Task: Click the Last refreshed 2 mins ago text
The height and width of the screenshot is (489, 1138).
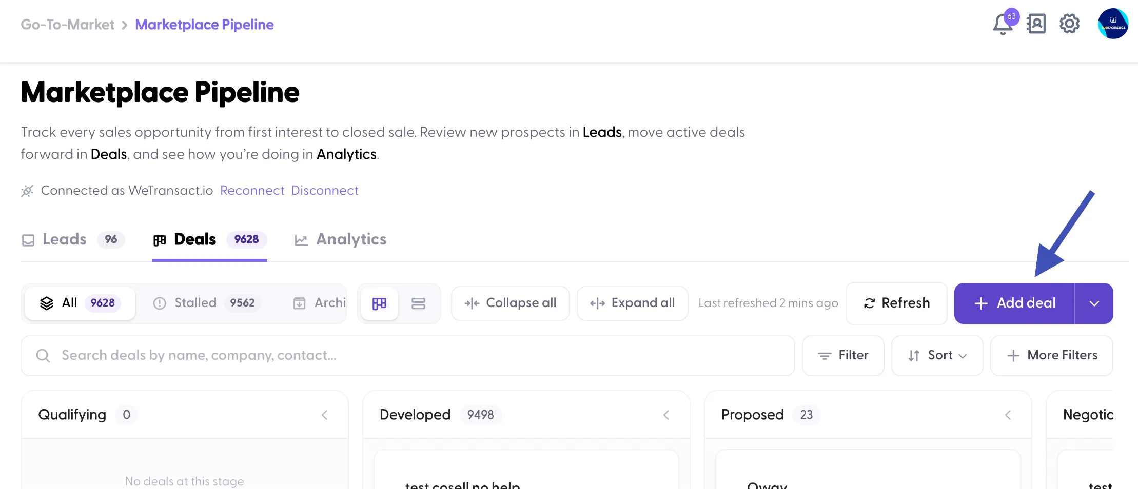Action: coord(768,303)
